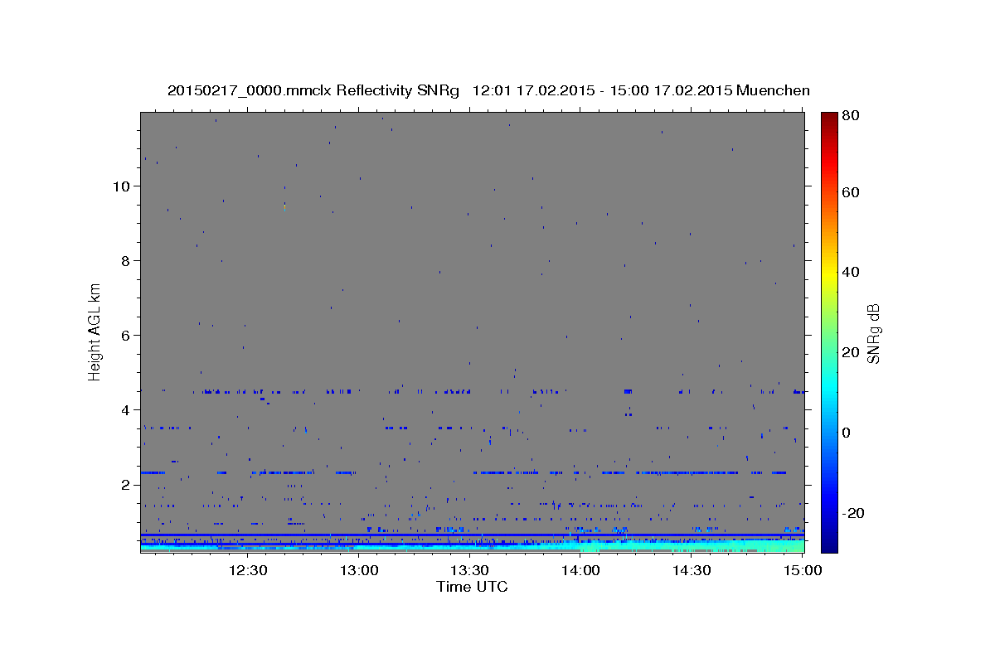Click the dark red top of the colorbar
The image size is (995, 663).
[x=829, y=120]
